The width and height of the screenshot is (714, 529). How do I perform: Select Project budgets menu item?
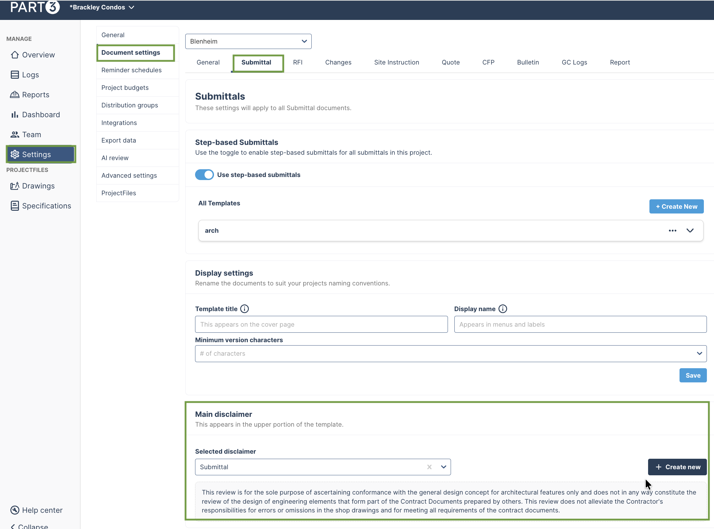click(138, 88)
